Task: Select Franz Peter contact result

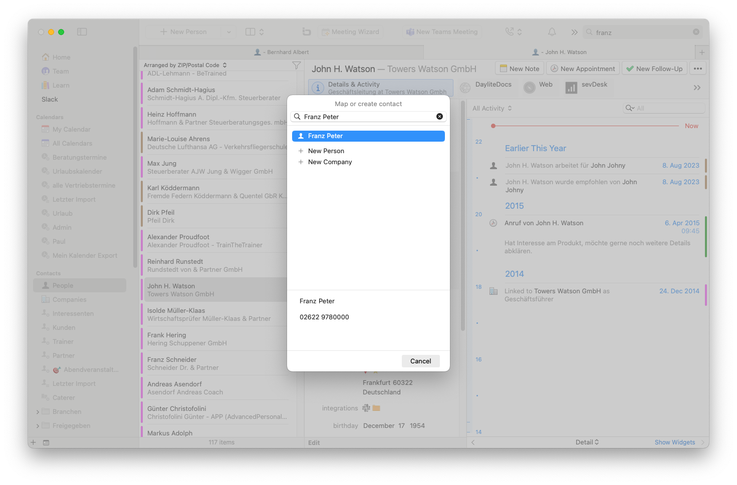Action: tap(368, 136)
